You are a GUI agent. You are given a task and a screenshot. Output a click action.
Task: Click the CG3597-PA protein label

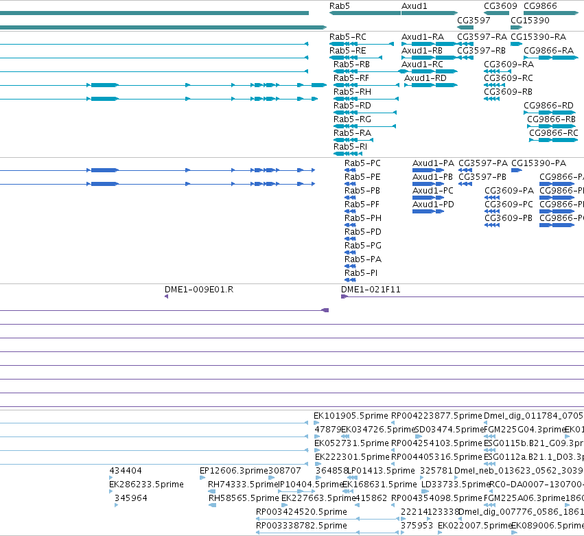[483, 163]
